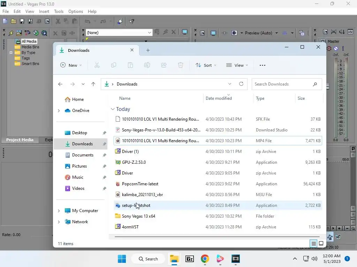Screen dimensions: 357x267
Task: Open Chrome from the Windows taskbar
Action: pyautogui.click(x=205, y=259)
